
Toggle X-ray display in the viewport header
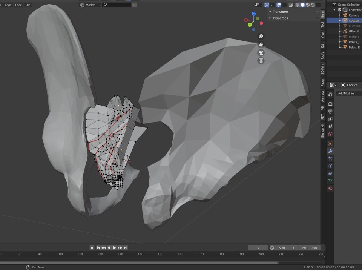click(x=291, y=5)
